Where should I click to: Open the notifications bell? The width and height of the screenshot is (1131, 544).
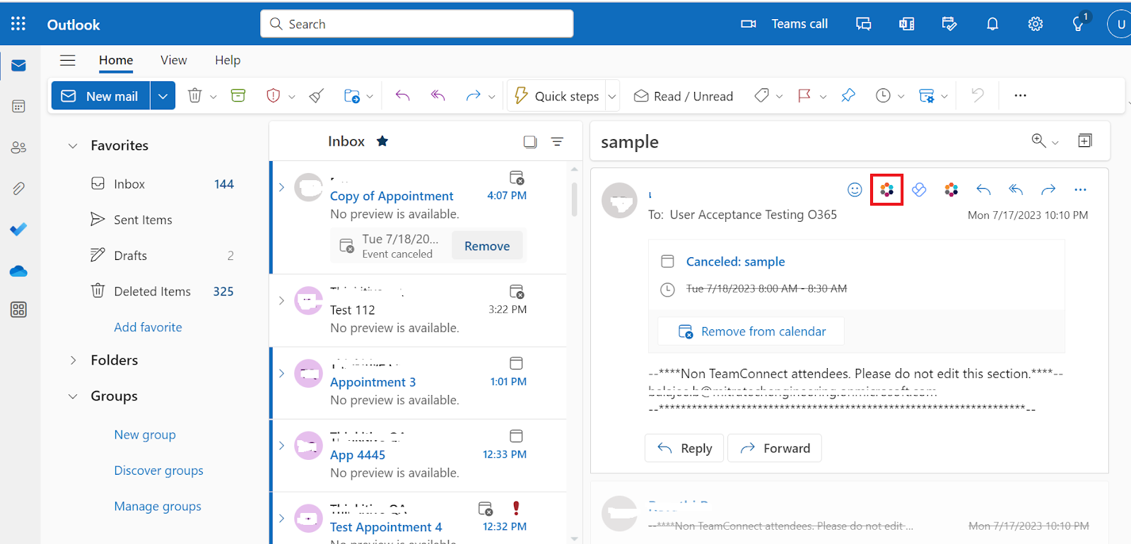click(992, 24)
